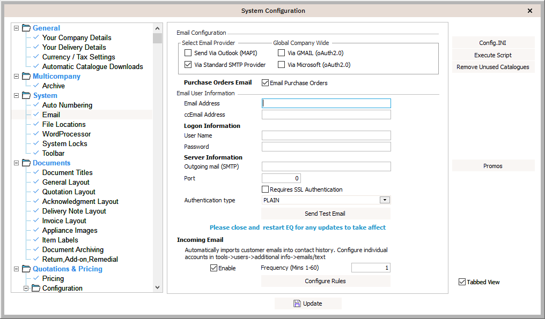The width and height of the screenshot is (545, 319).
Task: Open Document Archiving settings
Action: pyautogui.click(x=73, y=249)
